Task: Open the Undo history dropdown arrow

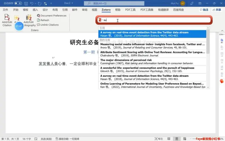Action: tap(35, 3)
